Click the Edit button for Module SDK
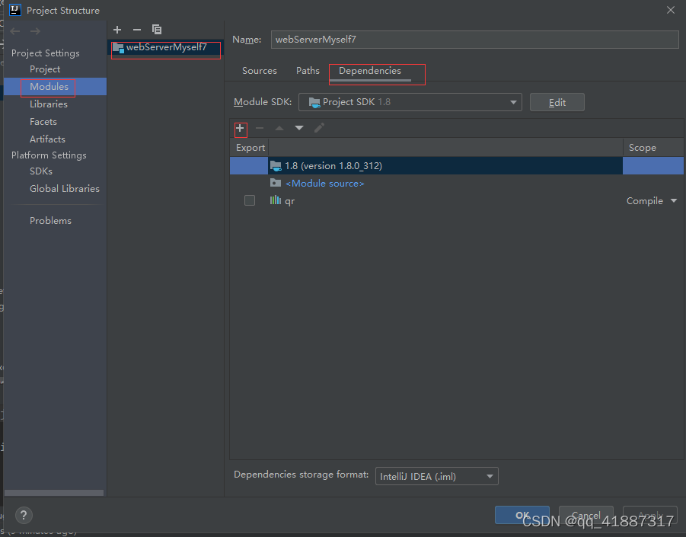686x537 pixels. pos(557,102)
